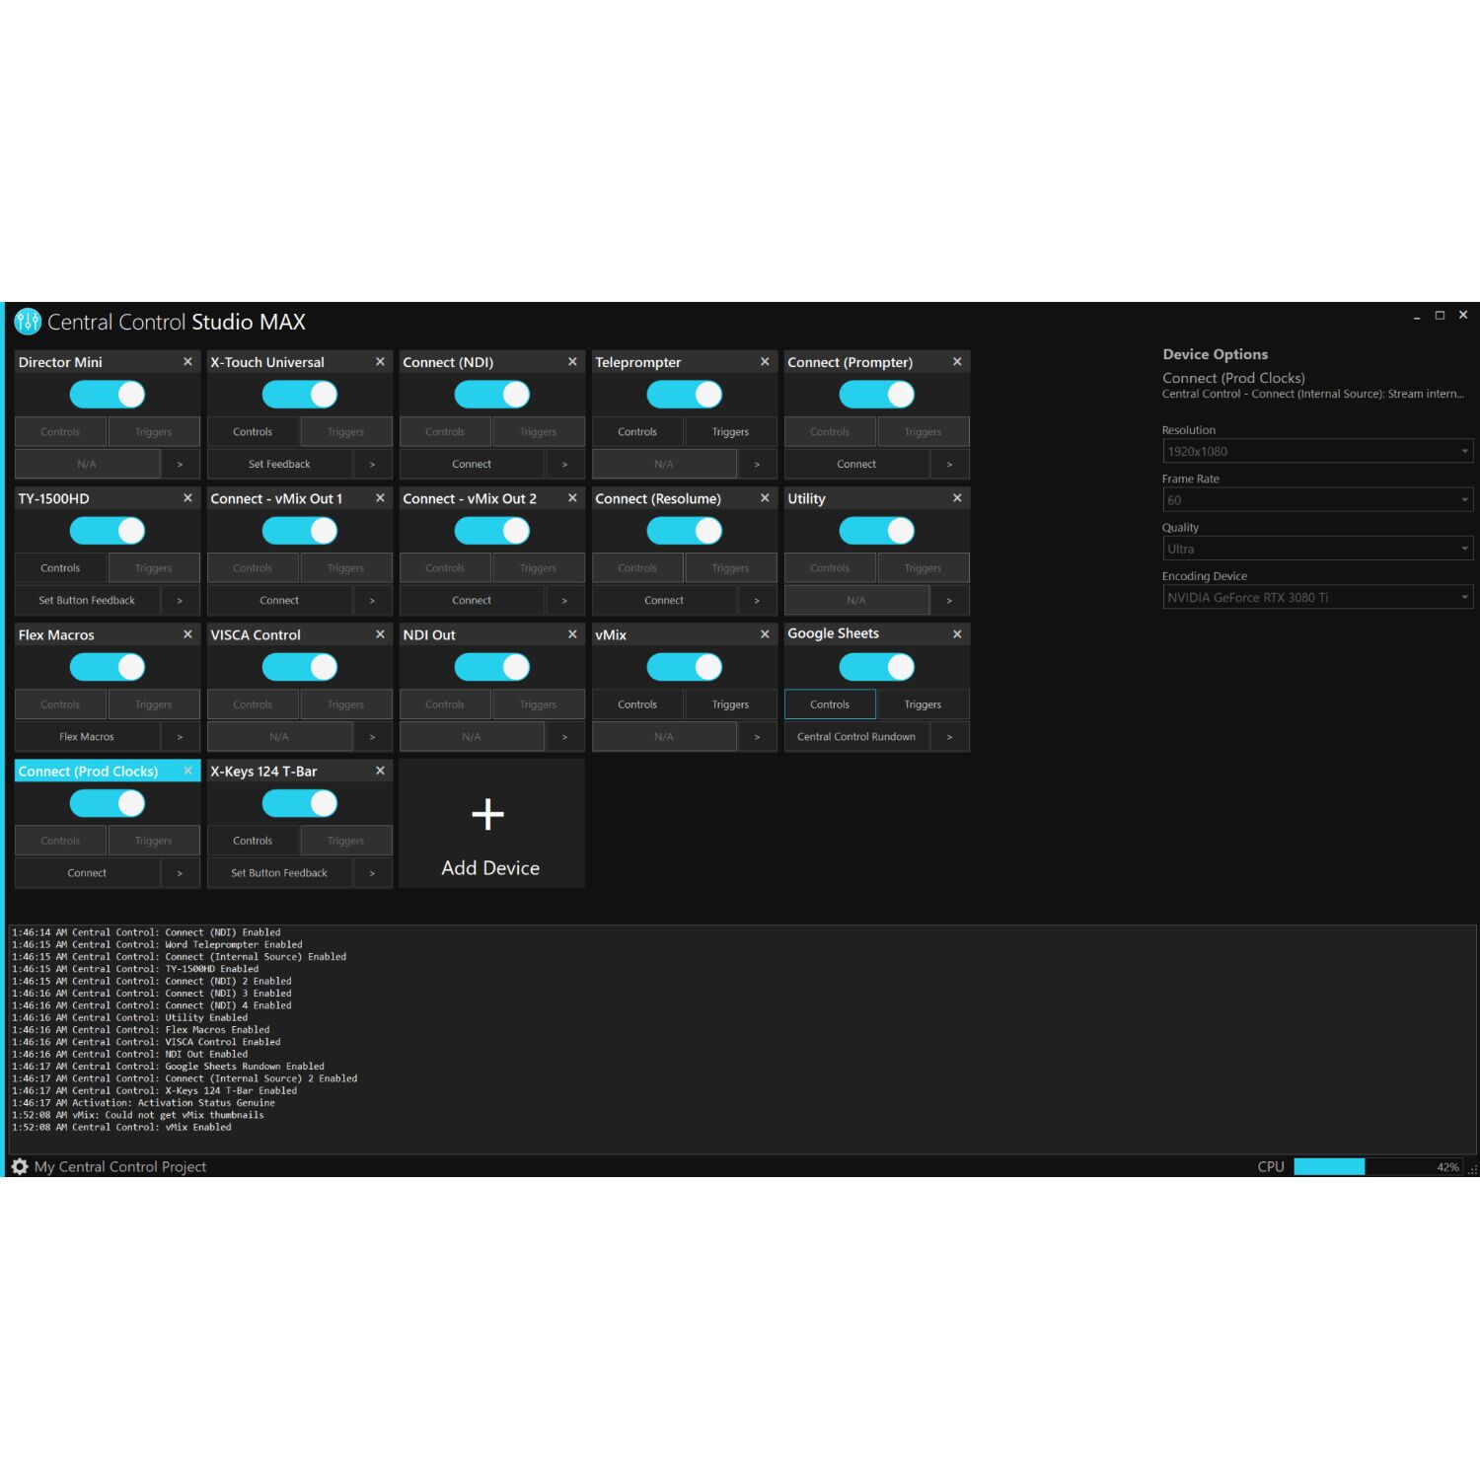Viewport: 1480px width, 1480px height.
Task: Remove the TY-1500HD device
Action: pyautogui.click(x=187, y=498)
